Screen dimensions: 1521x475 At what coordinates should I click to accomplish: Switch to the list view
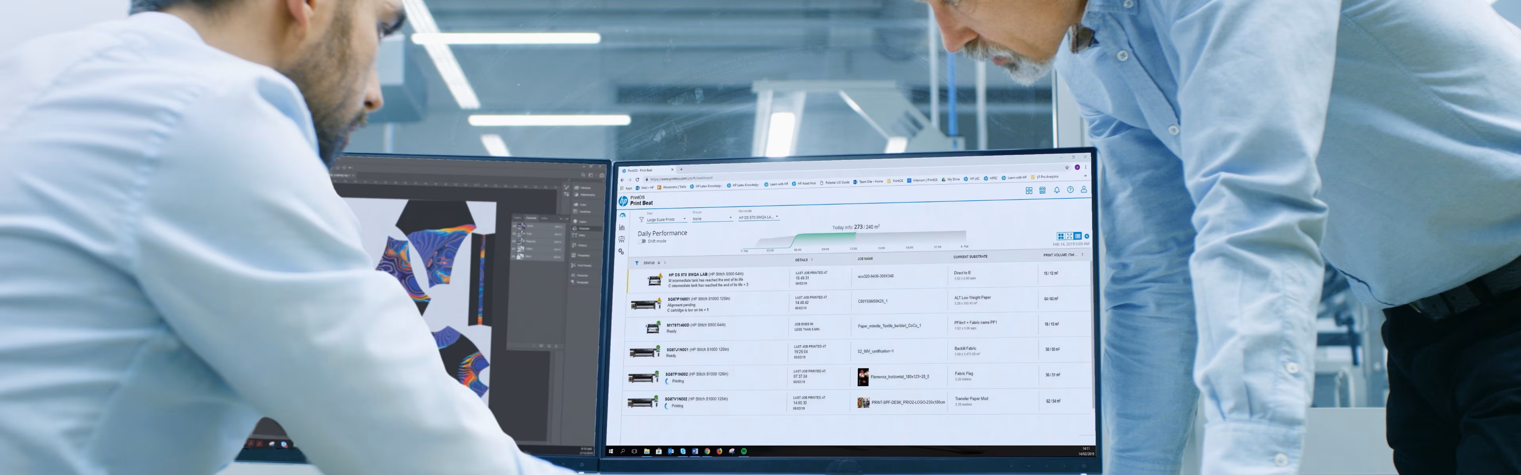(1077, 236)
